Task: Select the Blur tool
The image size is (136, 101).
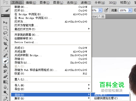Action: [x=5, y=87]
